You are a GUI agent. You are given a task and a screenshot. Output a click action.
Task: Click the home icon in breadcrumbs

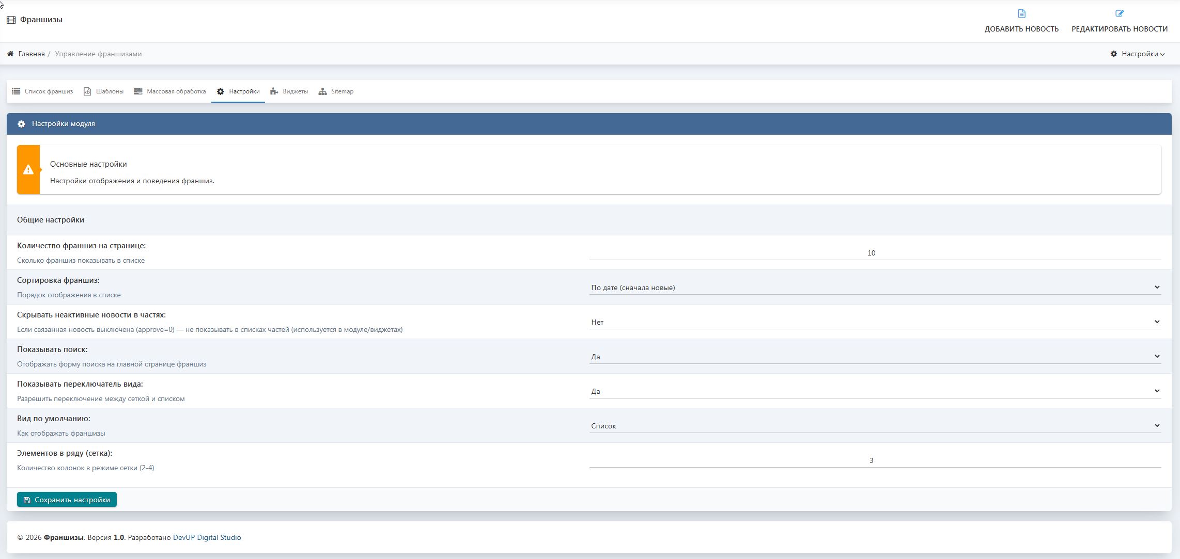click(x=10, y=54)
